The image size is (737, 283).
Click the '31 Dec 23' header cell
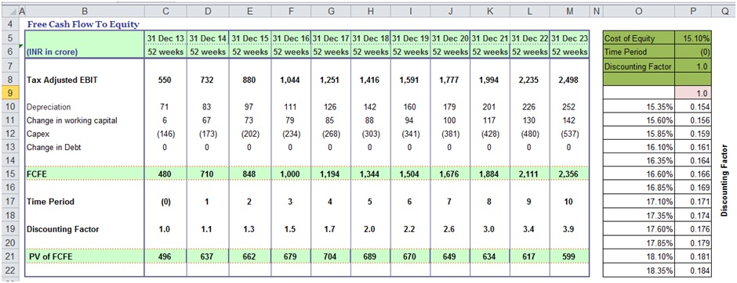click(x=568, y=38)
